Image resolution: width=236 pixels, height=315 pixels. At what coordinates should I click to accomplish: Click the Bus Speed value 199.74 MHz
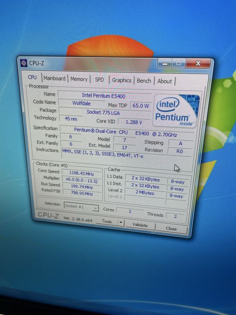82,187
